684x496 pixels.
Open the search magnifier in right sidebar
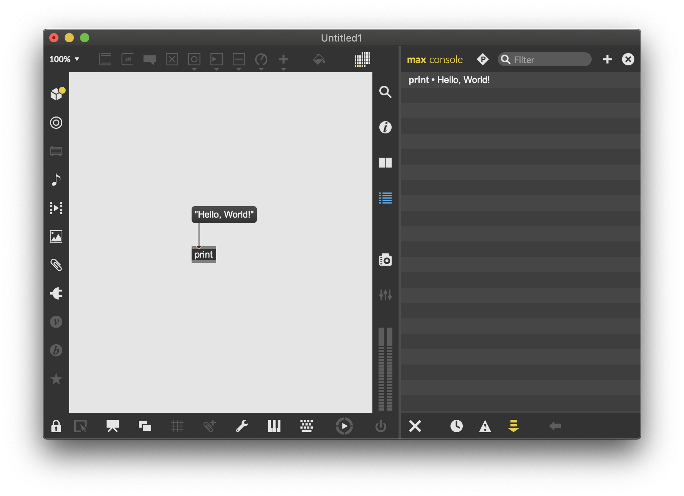pyautogui.click(x=385, y=92)
